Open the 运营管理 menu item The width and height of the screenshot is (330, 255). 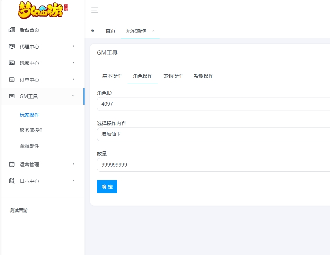(x=43, y=164)
